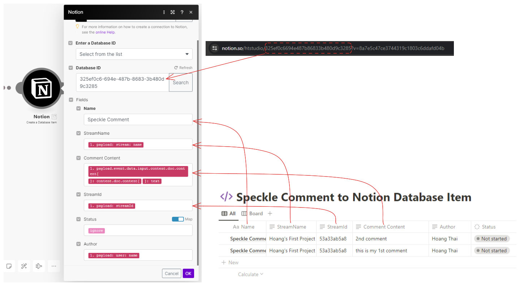Screen dimensions: 520x286
Task: Click the OK button
Action: (188, 273)
